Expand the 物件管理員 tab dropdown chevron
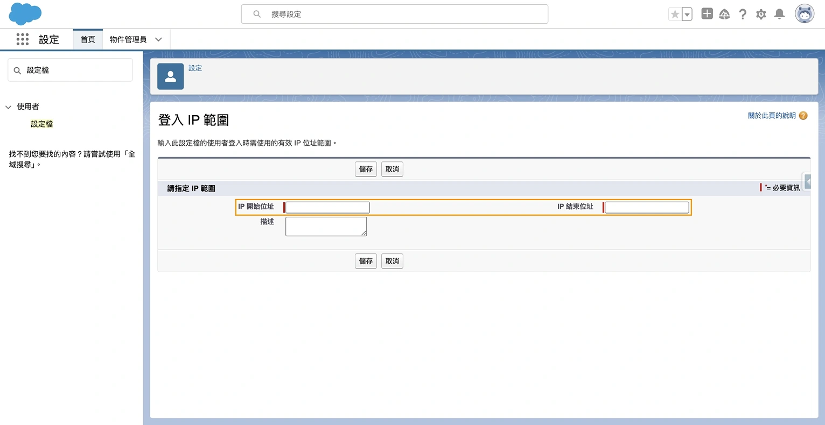This screenshot has width=825, height=425. pyautogui.click(x=158, y=39)
